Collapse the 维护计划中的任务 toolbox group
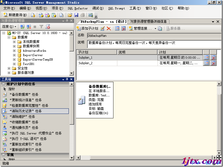Screen dimensions: 223x167 click(x=4, y=84)
